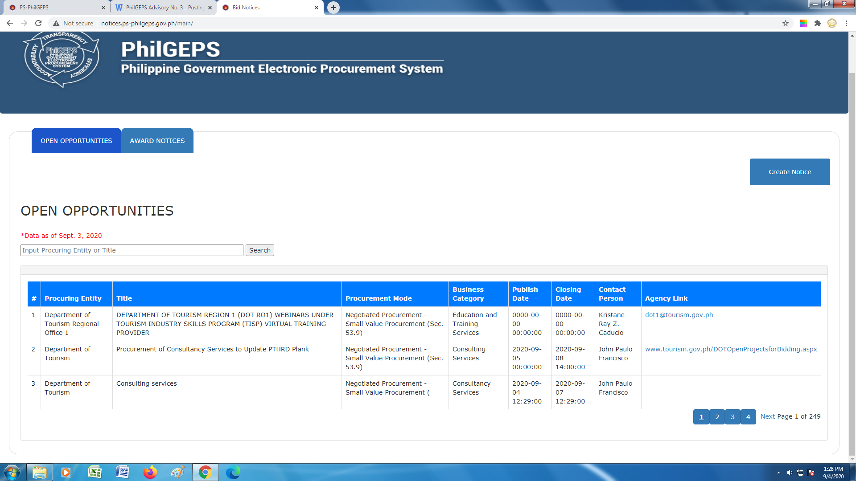
Task: Open Microsoft Edge from the taskbar
Action: (233, 472)
